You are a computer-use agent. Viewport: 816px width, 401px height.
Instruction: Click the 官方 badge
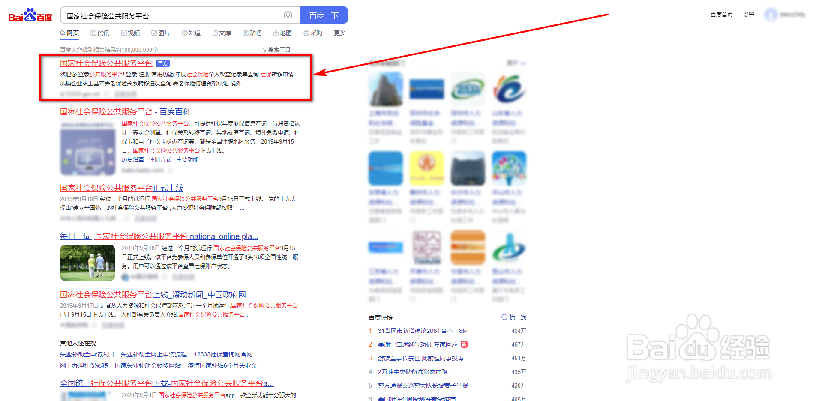coord(163,63)
